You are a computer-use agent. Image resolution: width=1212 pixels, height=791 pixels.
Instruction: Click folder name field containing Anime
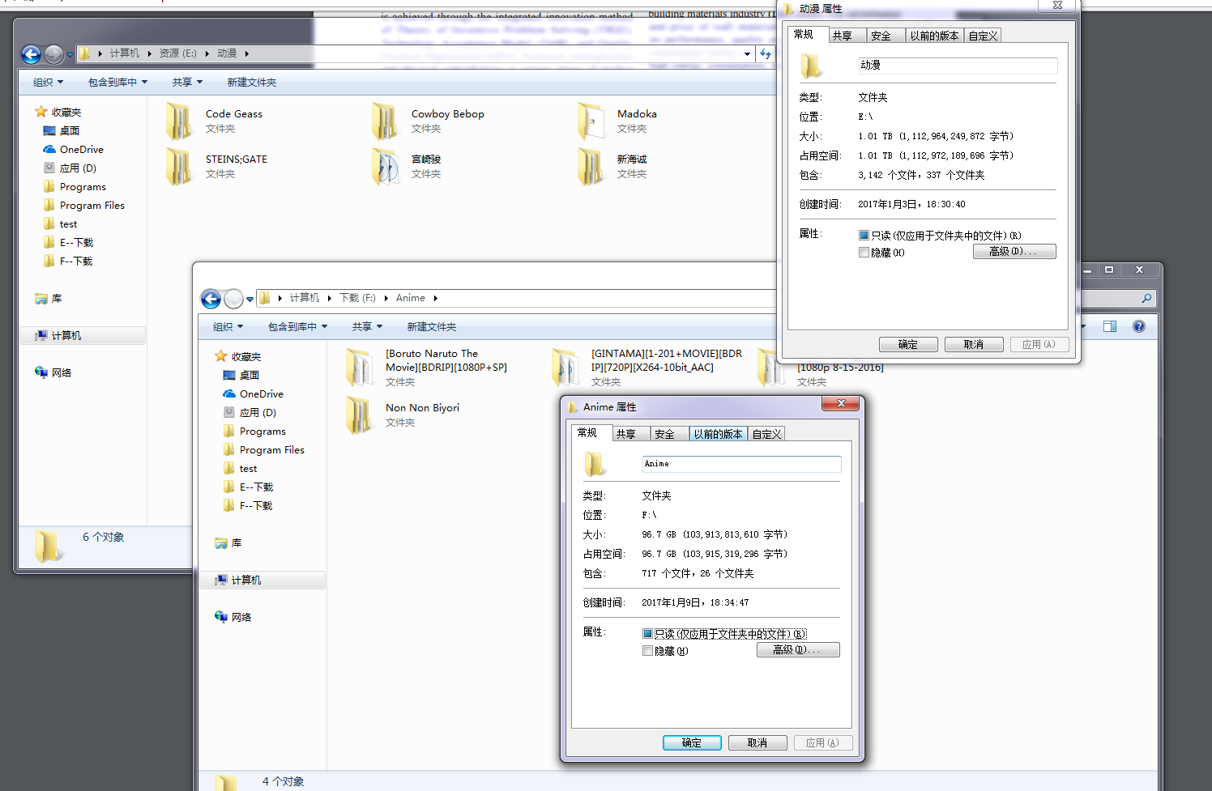741,464
